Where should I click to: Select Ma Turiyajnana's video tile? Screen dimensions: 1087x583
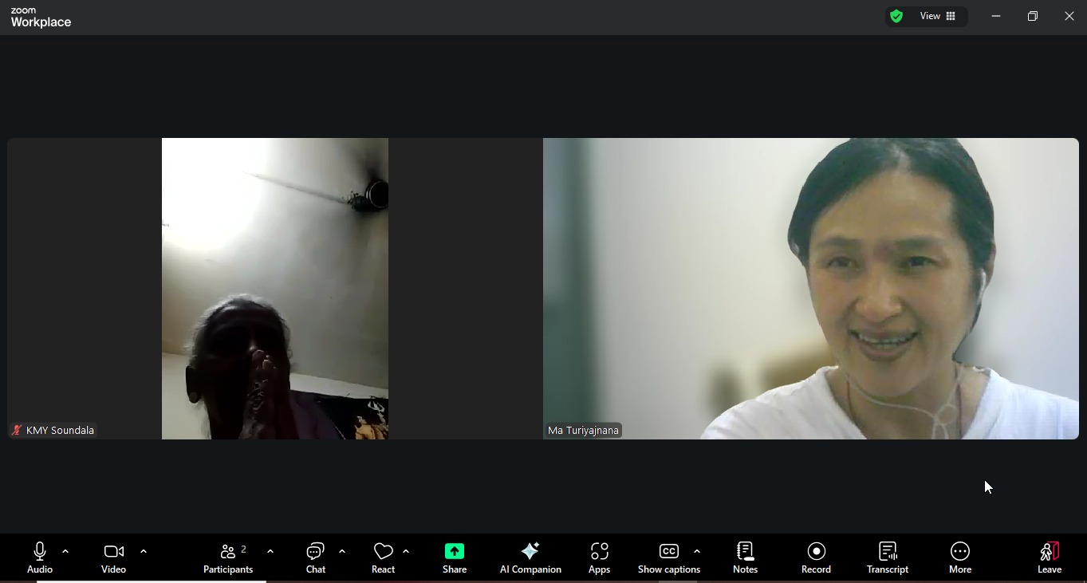[x=810, y=289]
